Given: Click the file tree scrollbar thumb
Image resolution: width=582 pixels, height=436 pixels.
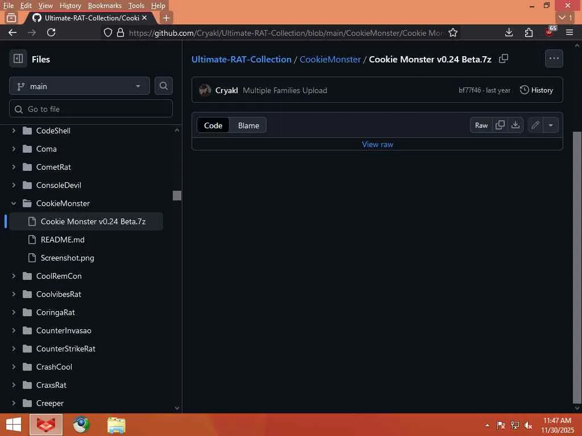Looking at the screenshot, I should tap(177, 195).
